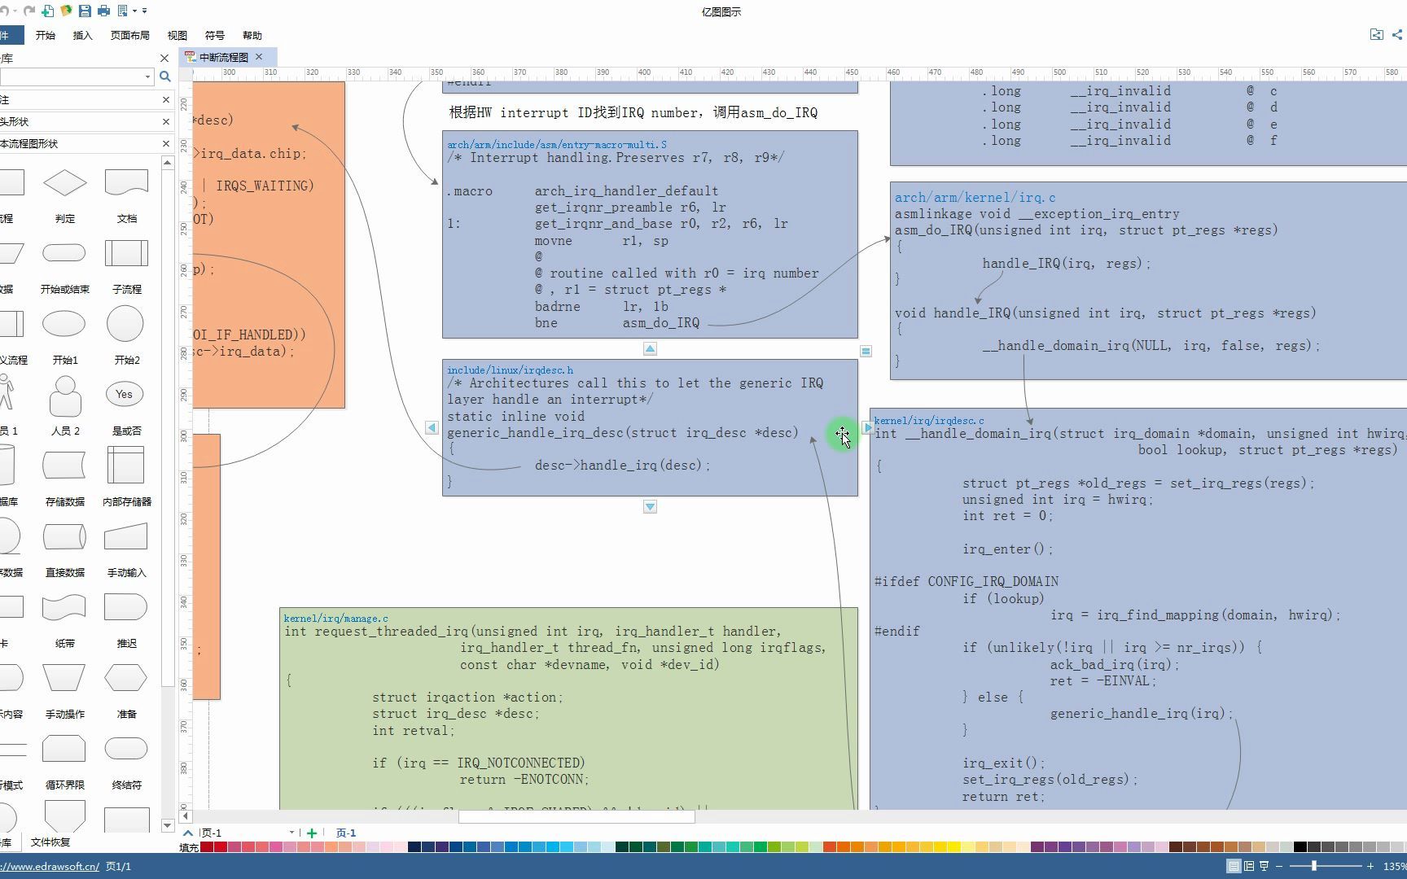The height and width of the screenshot is (879, 1407).
Task: Click the library search magnifier icon
Action: (x=164, y=77)
